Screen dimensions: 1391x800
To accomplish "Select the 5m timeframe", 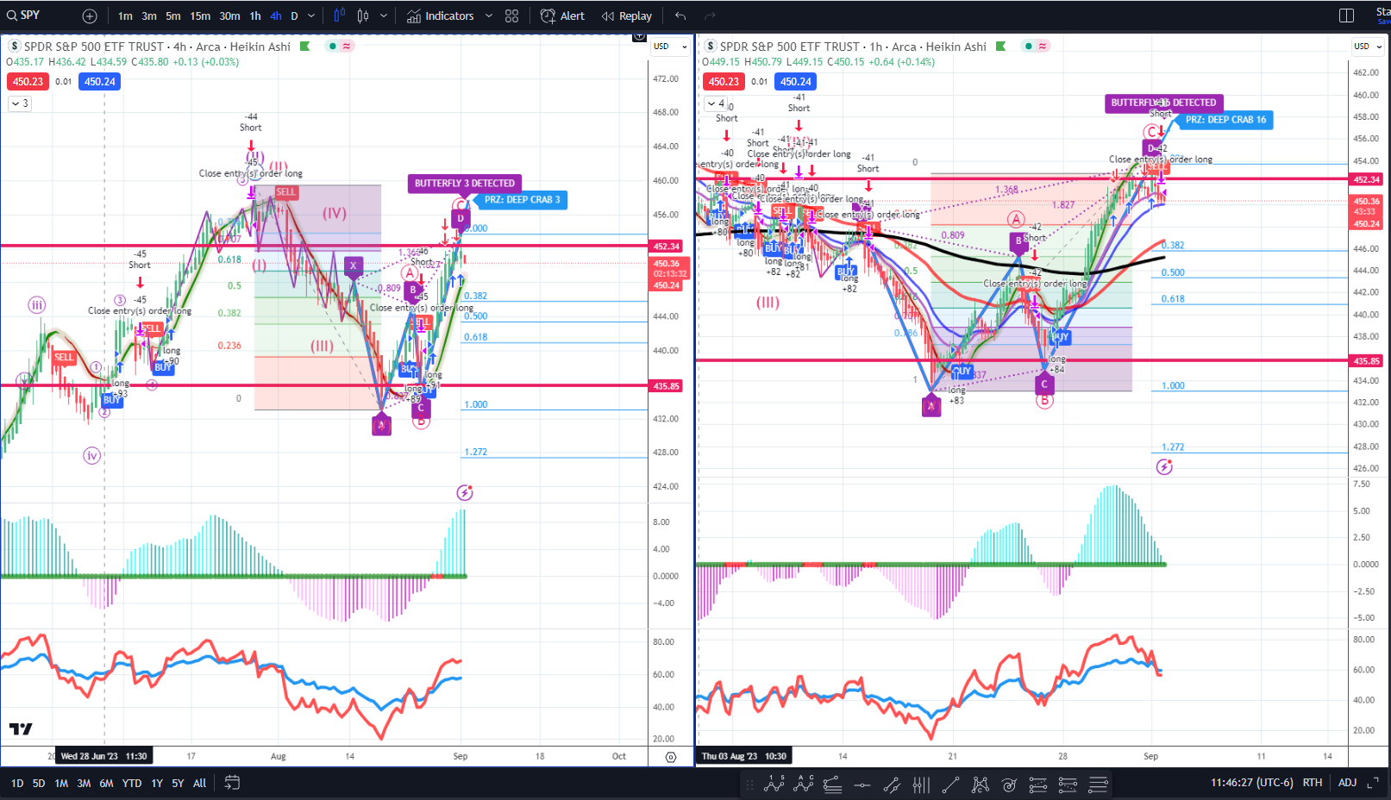I will 173,16.
